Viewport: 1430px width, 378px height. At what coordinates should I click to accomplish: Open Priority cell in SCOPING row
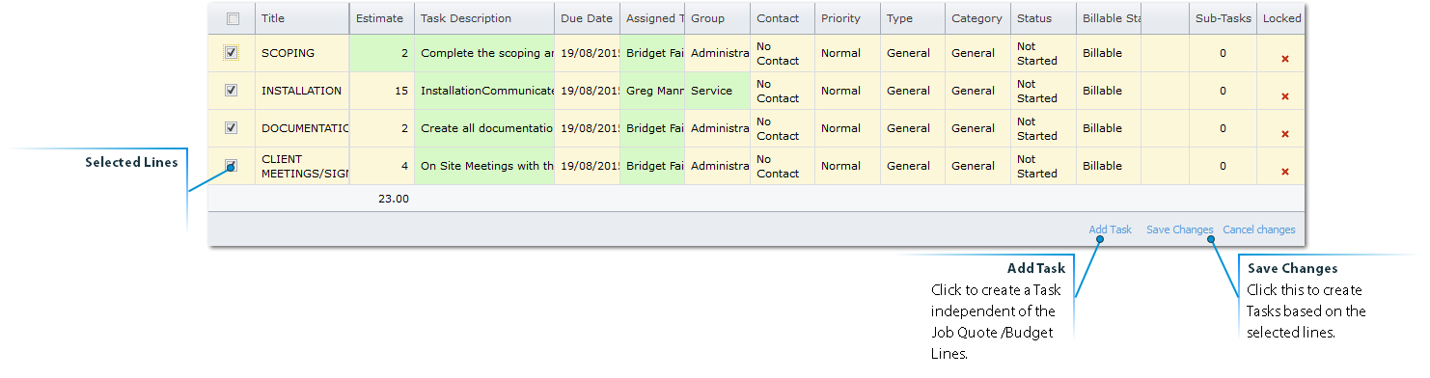(847, 53)
